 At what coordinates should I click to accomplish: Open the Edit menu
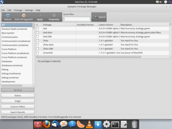coord(9,10)
